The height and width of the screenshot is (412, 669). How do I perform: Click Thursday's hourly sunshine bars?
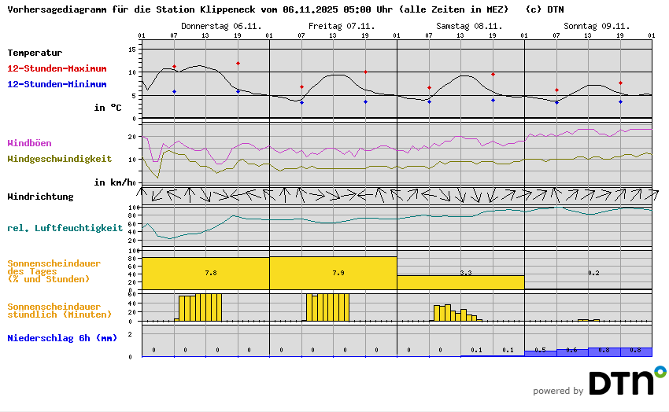(198, 307)
